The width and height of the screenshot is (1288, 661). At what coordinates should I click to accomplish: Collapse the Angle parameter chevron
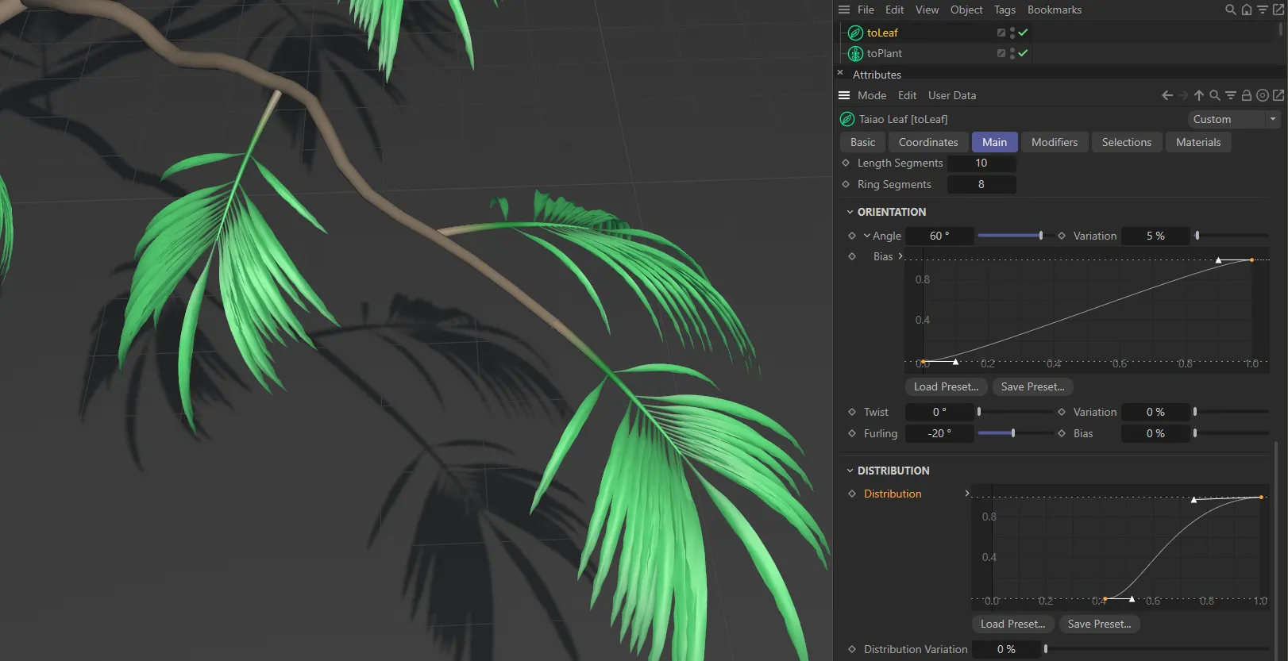coord(867,236)
